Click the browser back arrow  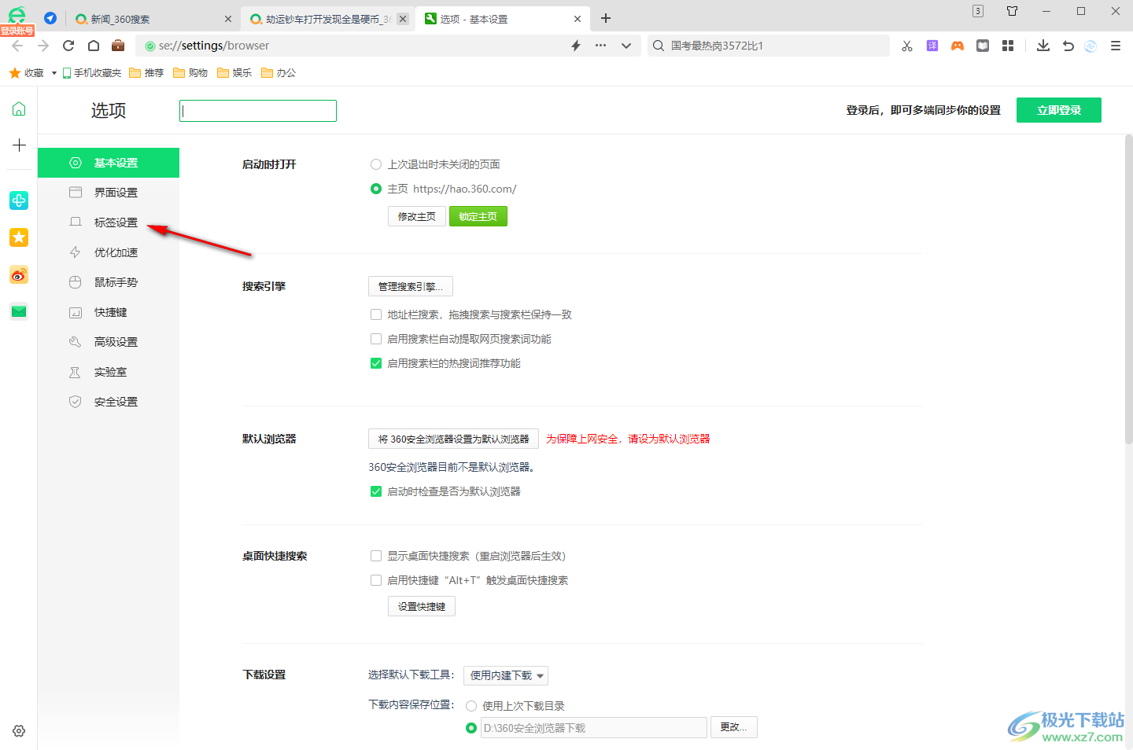click(17, 46)
